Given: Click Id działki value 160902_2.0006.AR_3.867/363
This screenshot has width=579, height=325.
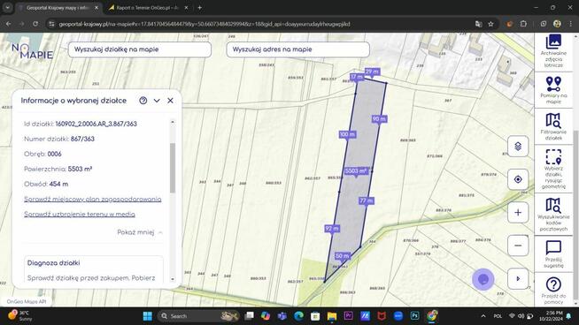Looking at the screenshot, I should click(x=96, y=124).
